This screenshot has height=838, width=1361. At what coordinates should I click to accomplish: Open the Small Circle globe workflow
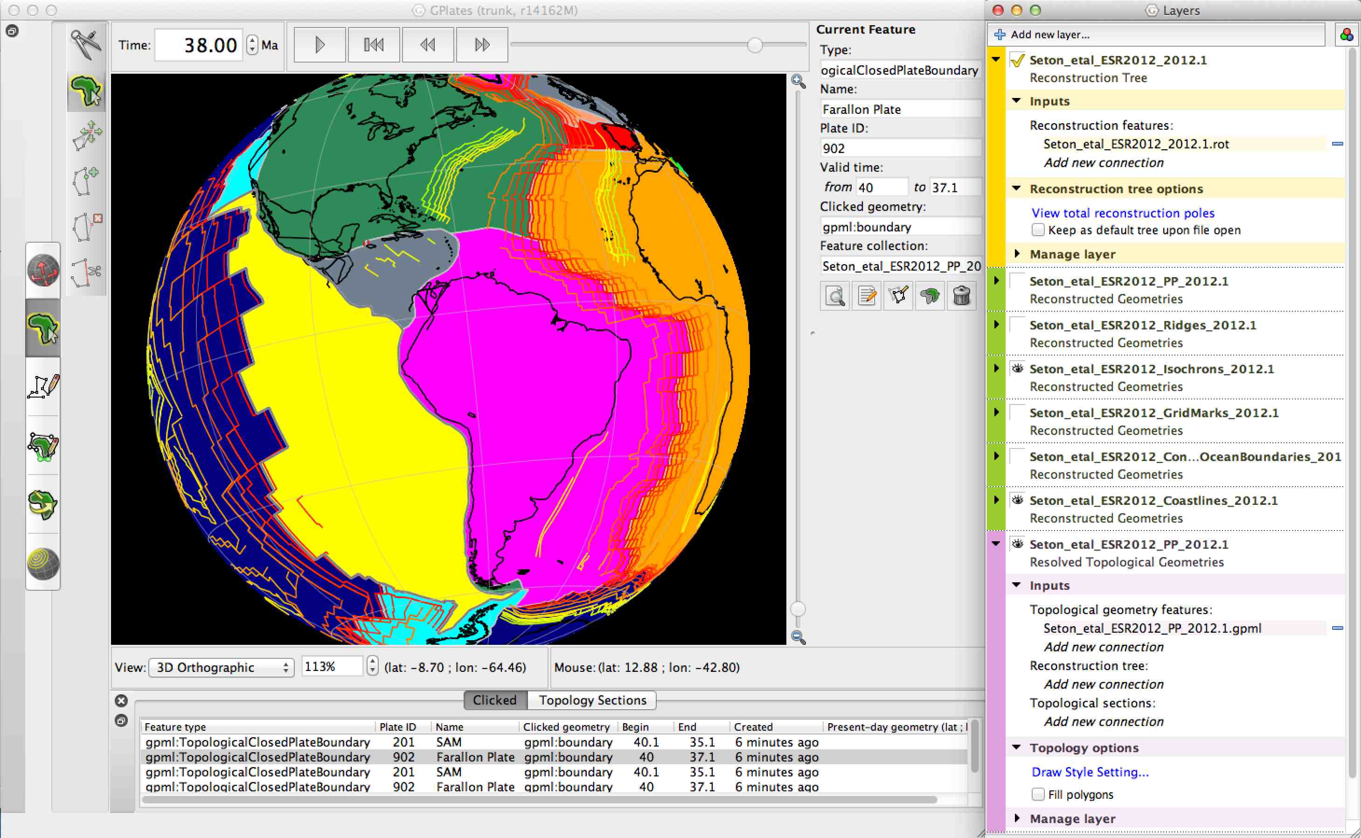[42, 563]
